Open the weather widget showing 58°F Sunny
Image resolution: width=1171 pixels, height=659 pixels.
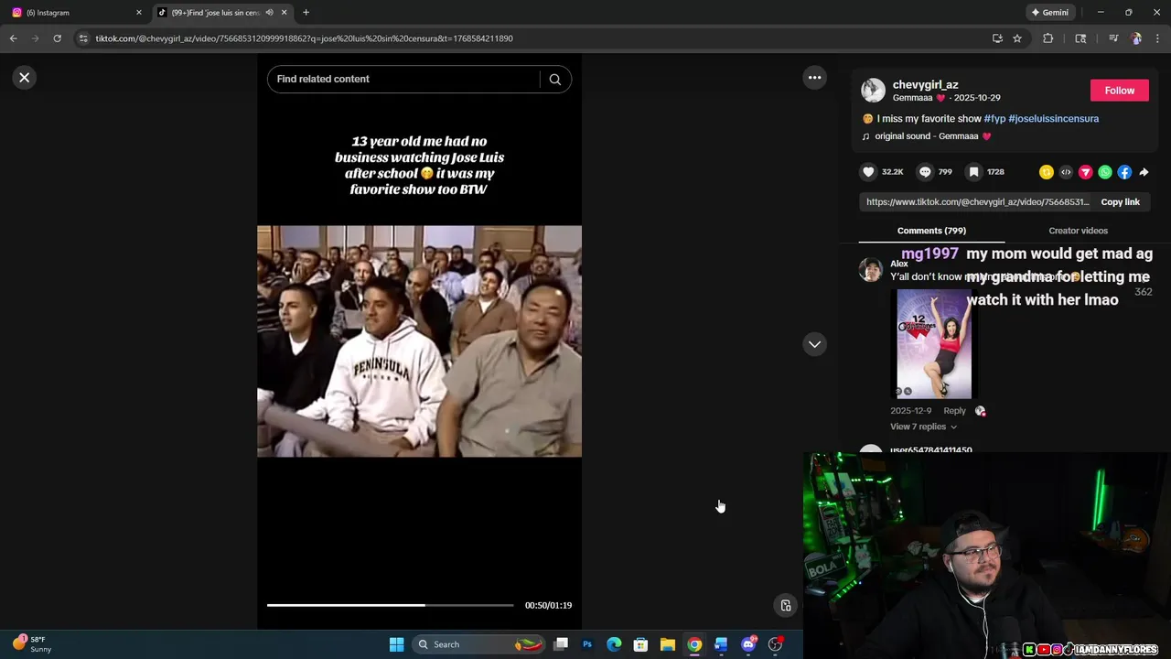coord(33,644)
